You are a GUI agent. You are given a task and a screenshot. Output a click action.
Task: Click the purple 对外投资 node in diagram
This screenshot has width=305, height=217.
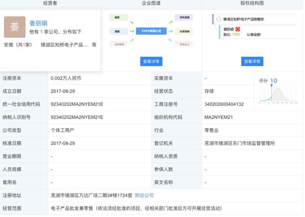pos(184,18)
